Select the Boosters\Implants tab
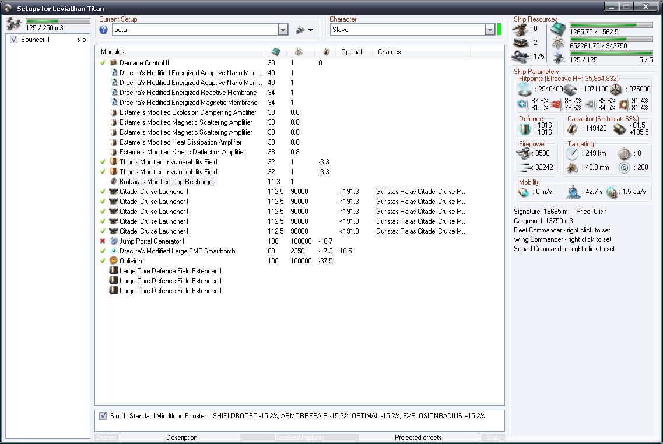663x444 pixels. pyautogui.click(x=299, y=437)
